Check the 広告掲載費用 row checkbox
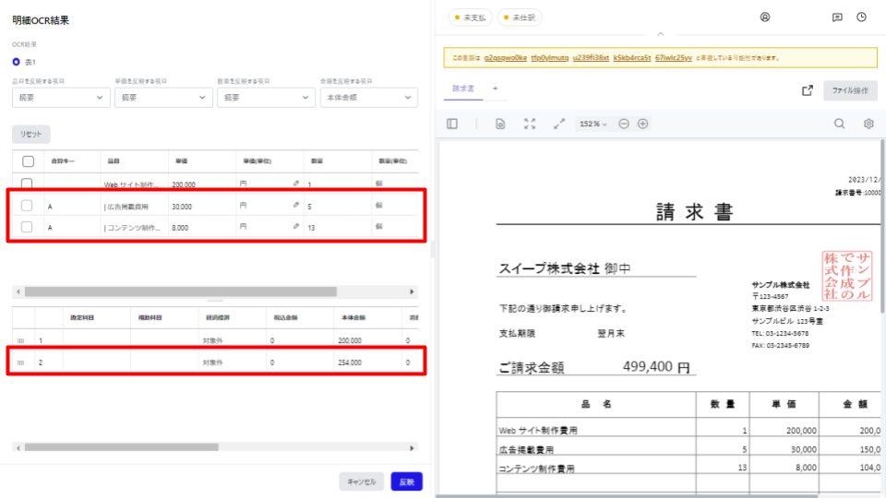886x498 pixels. tap(27, 206)
